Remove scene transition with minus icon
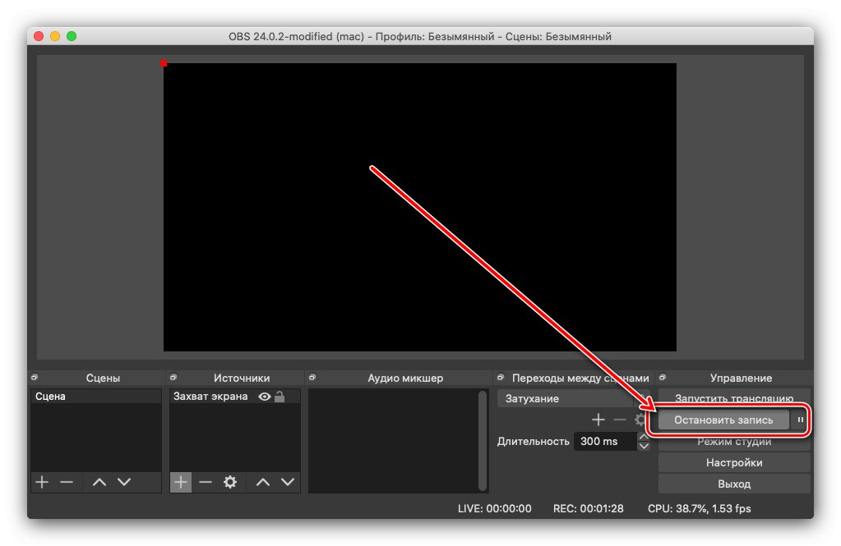Image resolution: width=841 pixels, height=546 pixels. [620, 420]
